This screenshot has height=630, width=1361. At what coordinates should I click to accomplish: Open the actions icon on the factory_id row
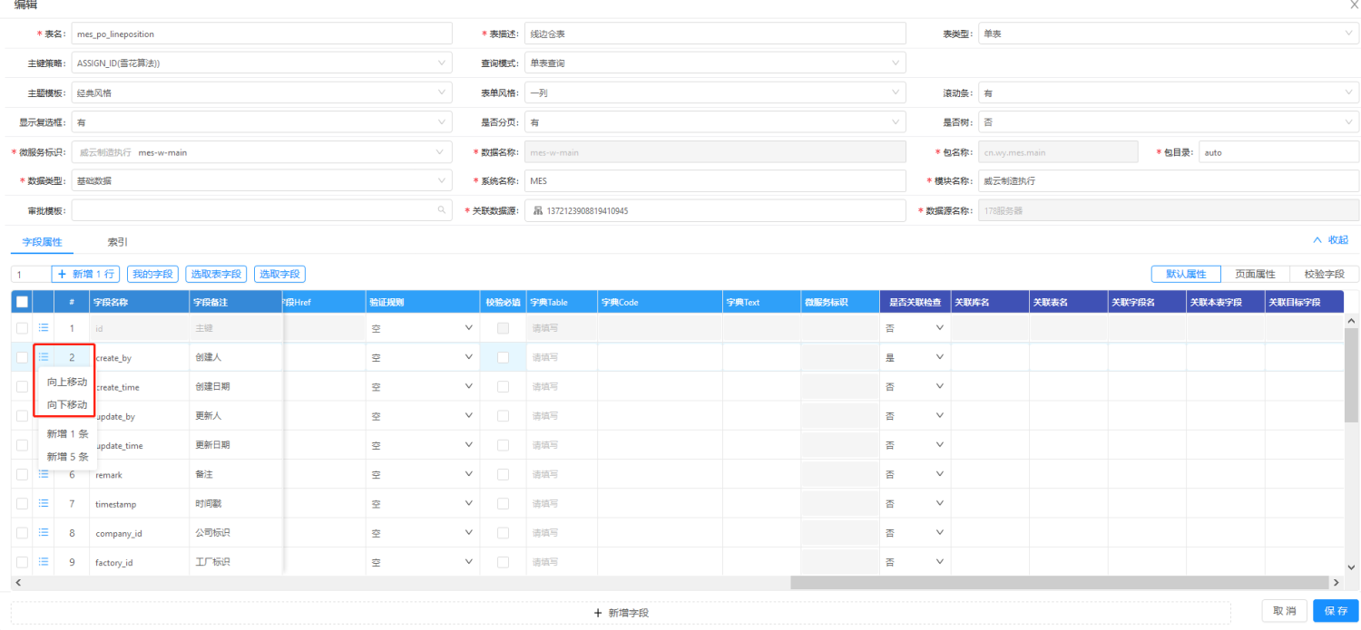[43, 562]
